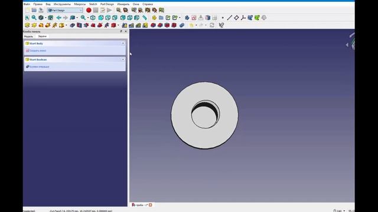Open the Sketch menu

93,4
